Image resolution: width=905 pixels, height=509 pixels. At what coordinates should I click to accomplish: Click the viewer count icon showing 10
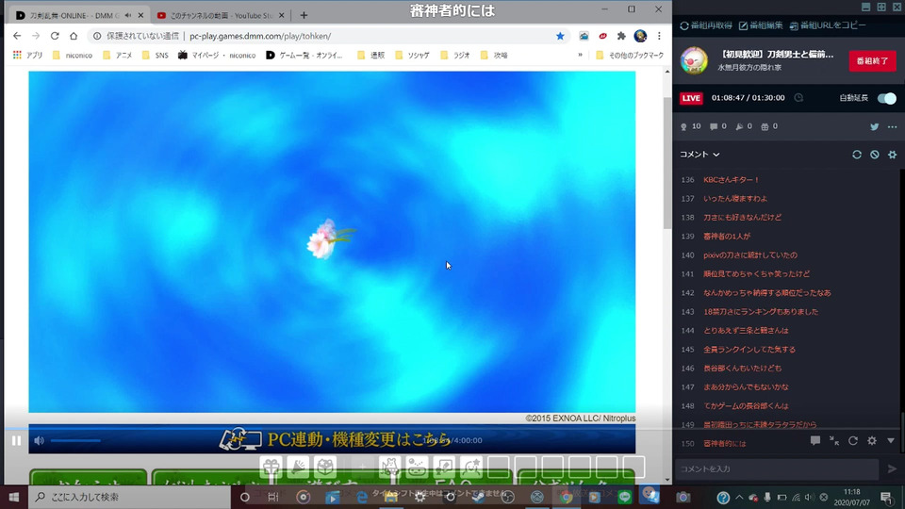(x=684, y=127)
